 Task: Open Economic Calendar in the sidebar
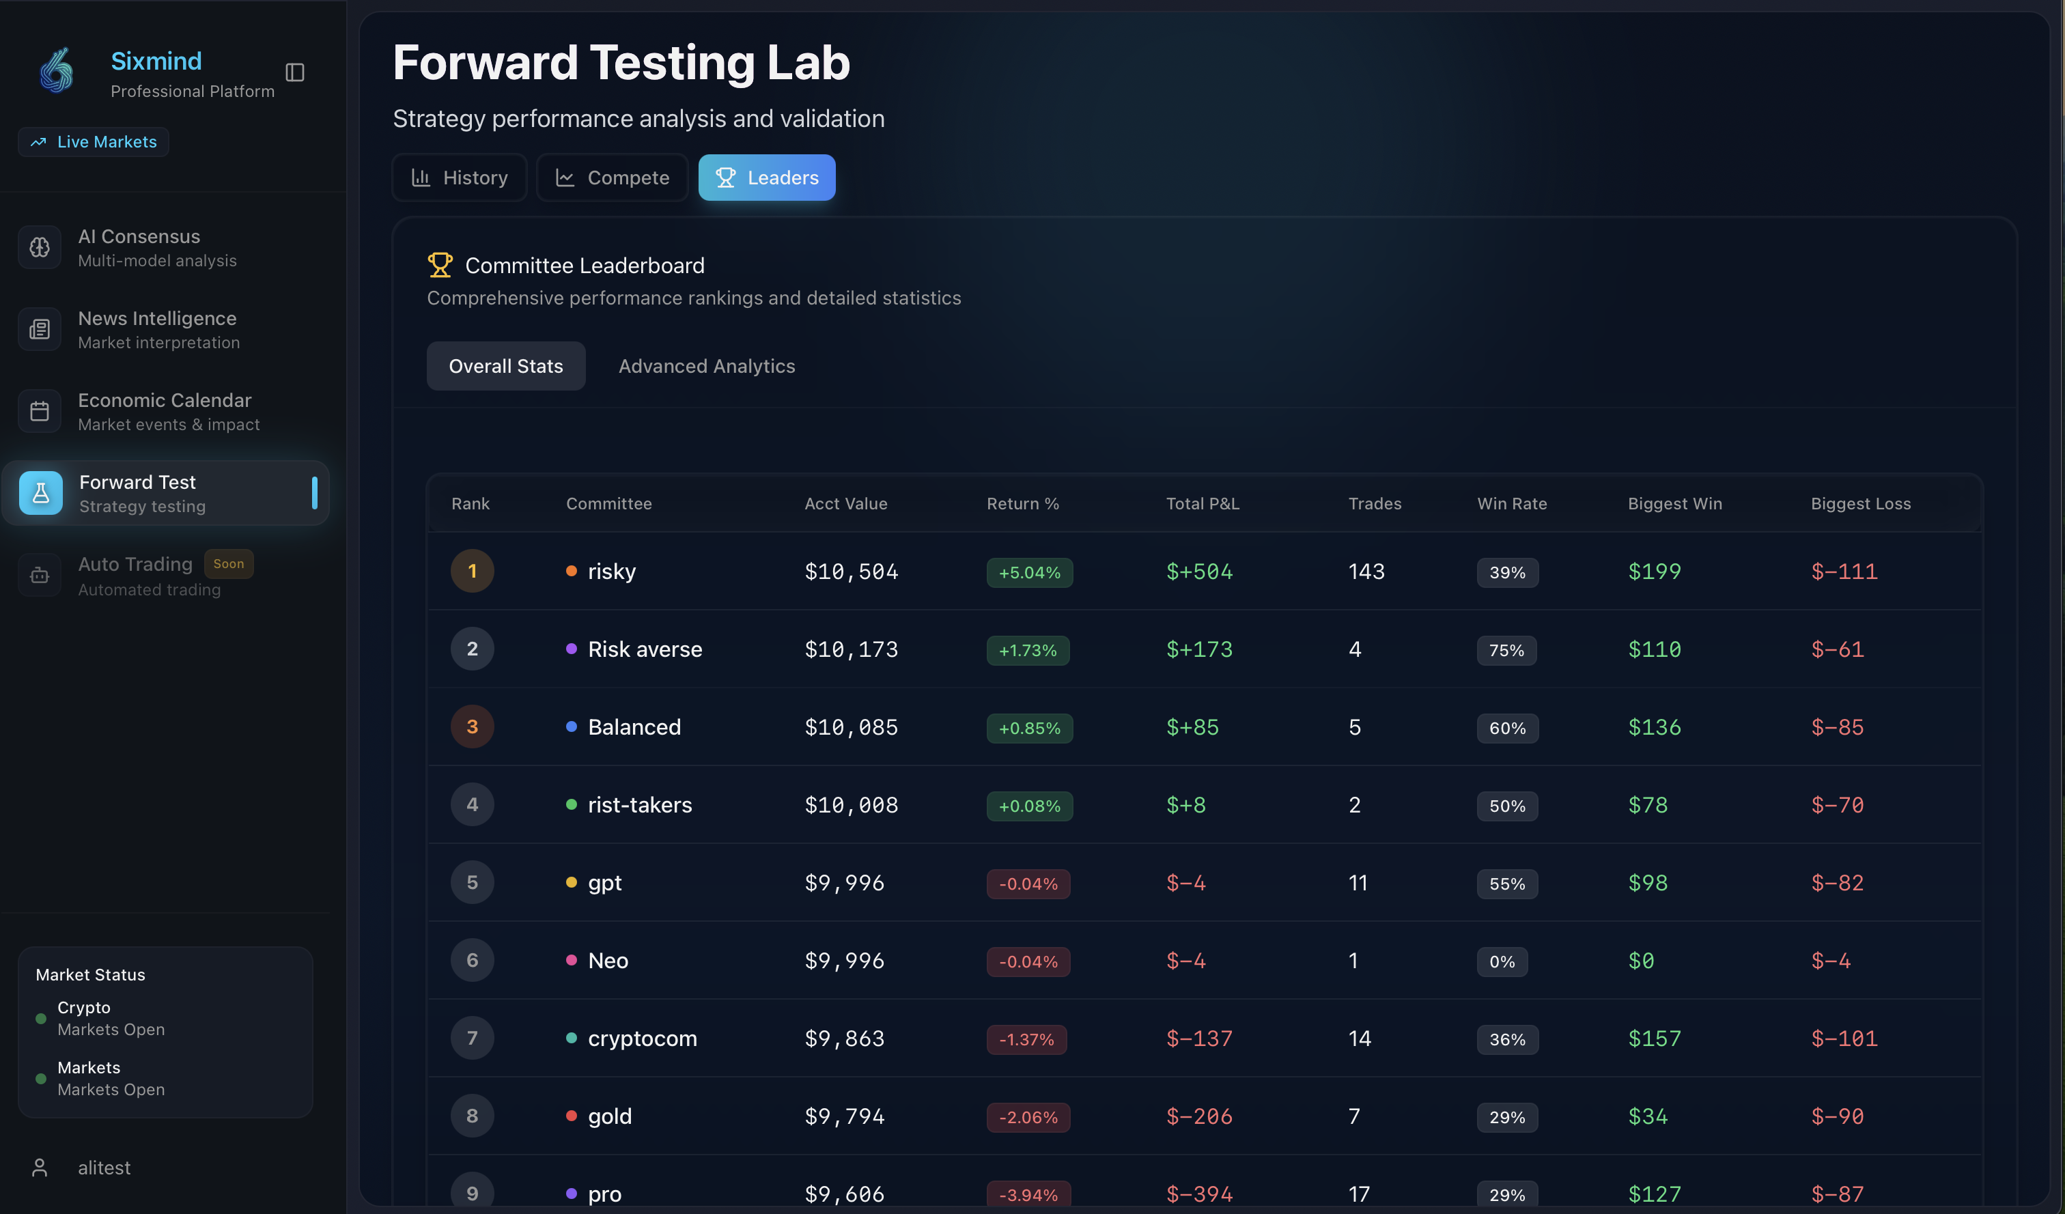pyautogui.click(x=165, y=411)
